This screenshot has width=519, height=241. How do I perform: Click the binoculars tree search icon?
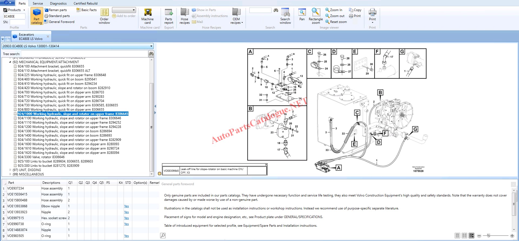pos(151,54)
